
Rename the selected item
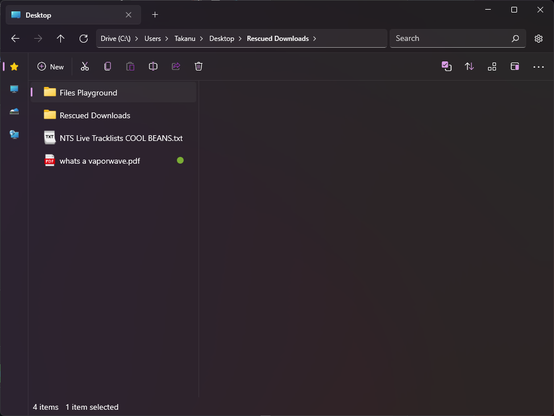(x=153, y=66)
